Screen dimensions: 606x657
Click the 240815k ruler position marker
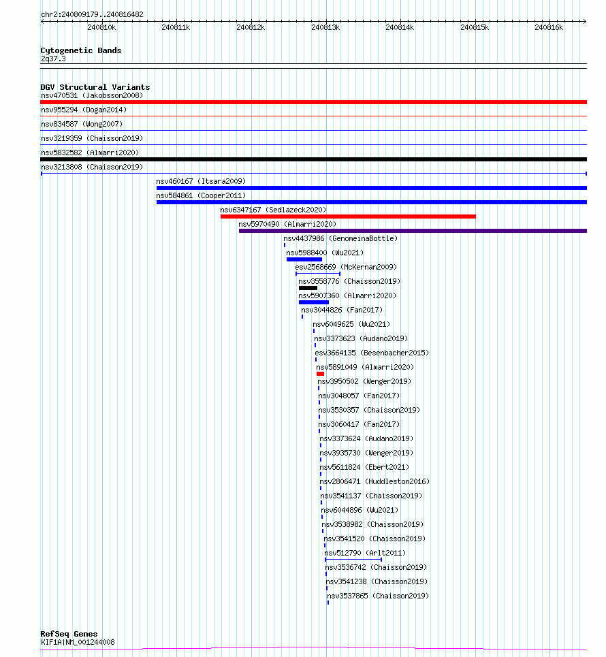click(x=475, y=27)
